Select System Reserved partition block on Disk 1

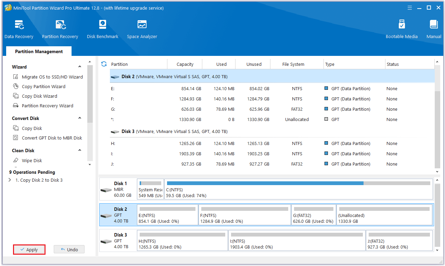point(150,189)
